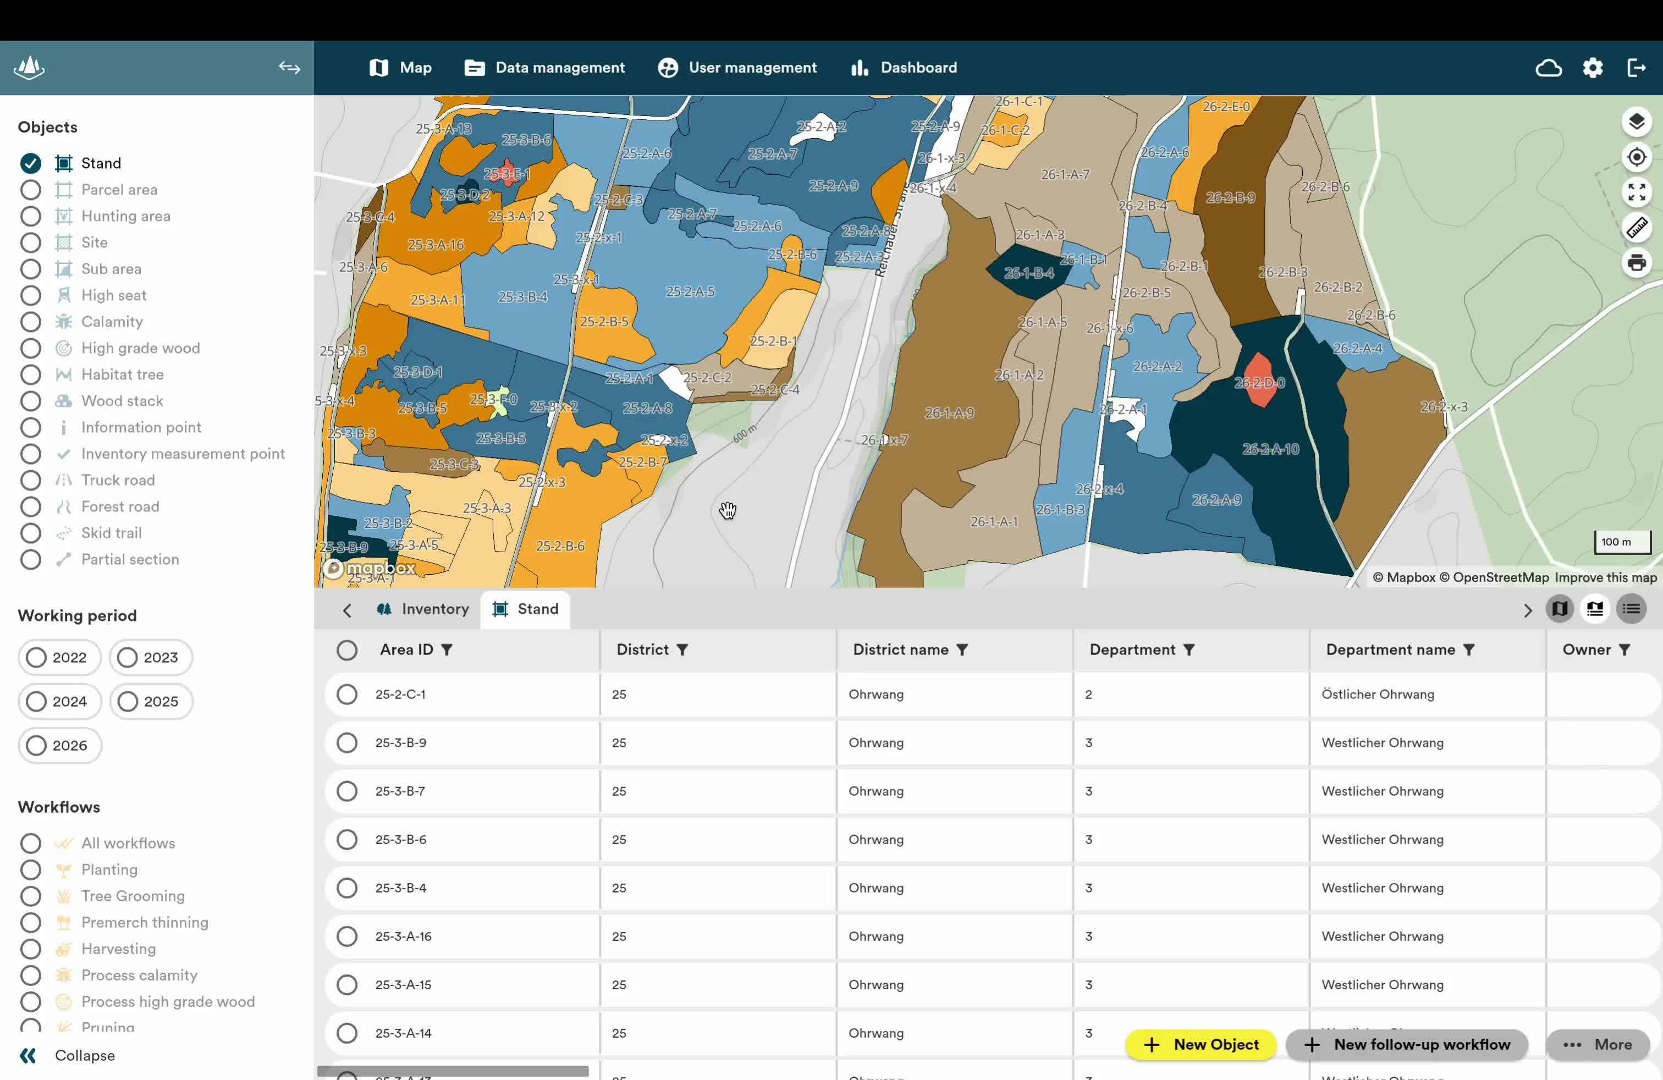Image resolution: width=1663 pixels, height=1080 pixels.
Task: Toggle fullscreen map view icon
Action: [x=1636, y=192]
